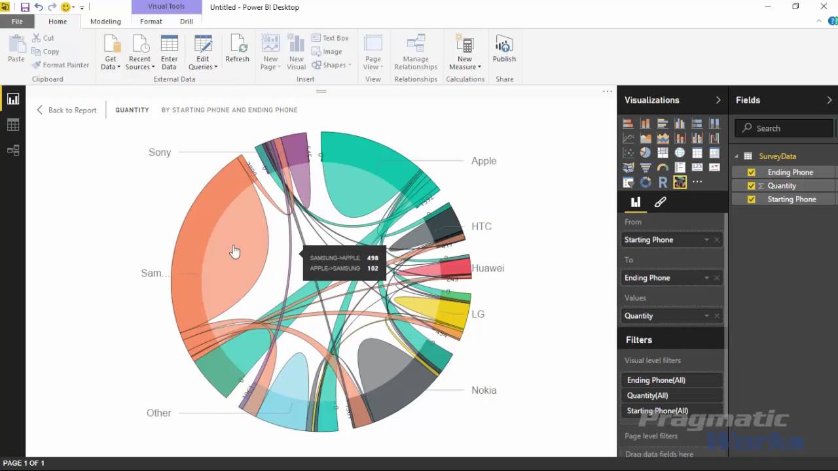The width and height of the screenshot is (838, 471).
Task: Open Starting Phone field dropdown arrow
Action: [706, 240]
